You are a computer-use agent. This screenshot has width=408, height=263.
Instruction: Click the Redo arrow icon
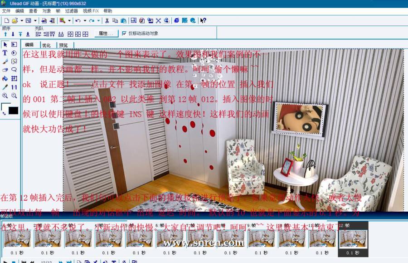92,20
